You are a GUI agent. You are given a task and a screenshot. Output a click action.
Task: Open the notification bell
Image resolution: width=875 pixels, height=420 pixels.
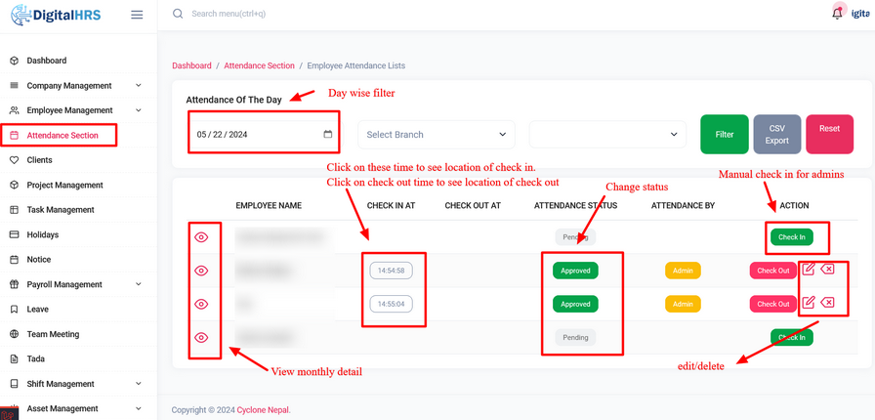point(837,14)
